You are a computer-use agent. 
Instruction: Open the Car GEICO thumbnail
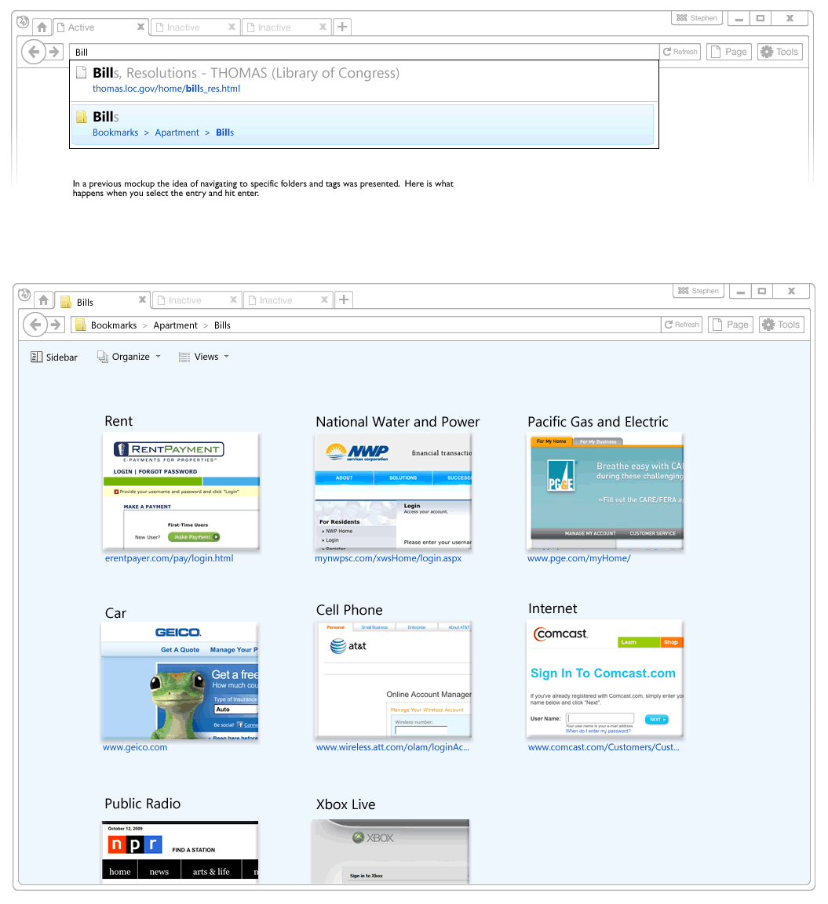pyautogui.click(x=180, y=681)
